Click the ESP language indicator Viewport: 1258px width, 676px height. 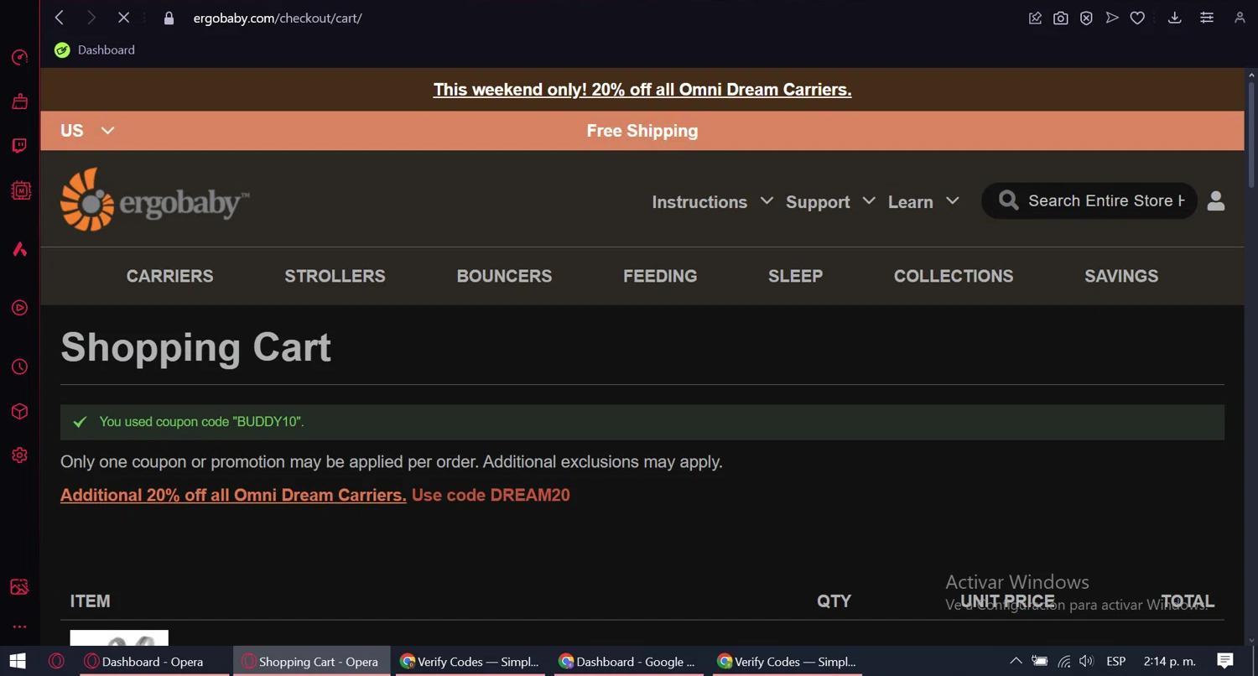click(x=1115, y=661)
